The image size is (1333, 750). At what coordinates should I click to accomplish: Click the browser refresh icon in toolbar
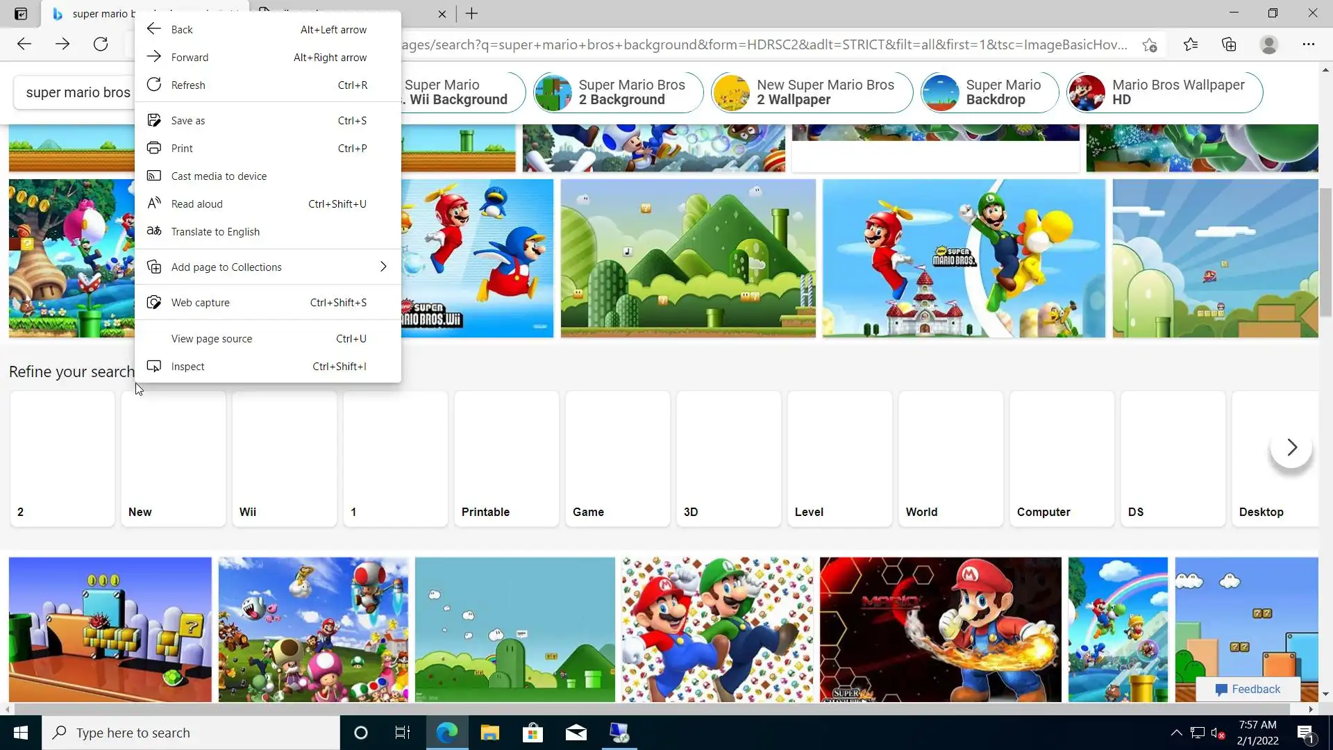(x=101, y=44)
